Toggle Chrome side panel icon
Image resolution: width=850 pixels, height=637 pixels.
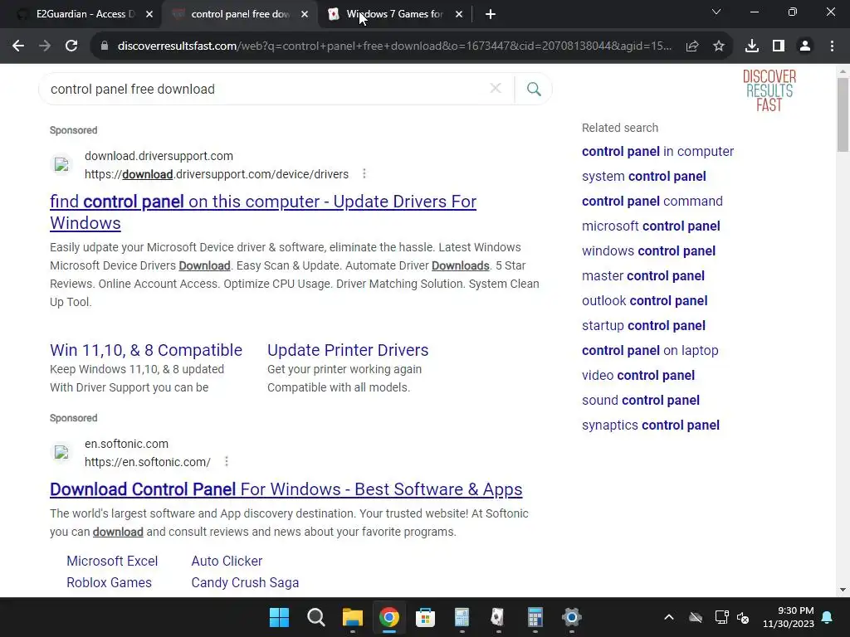(779, 46)
